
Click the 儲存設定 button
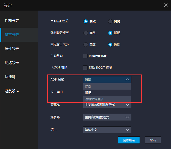[x=129, y=140]
